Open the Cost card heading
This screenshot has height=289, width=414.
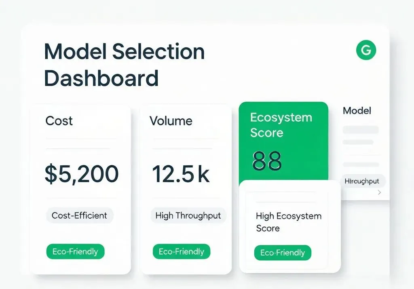coord(59,121)
